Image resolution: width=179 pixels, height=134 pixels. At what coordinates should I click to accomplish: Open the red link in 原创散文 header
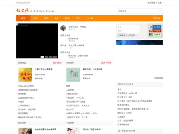(x=57, y=63)
